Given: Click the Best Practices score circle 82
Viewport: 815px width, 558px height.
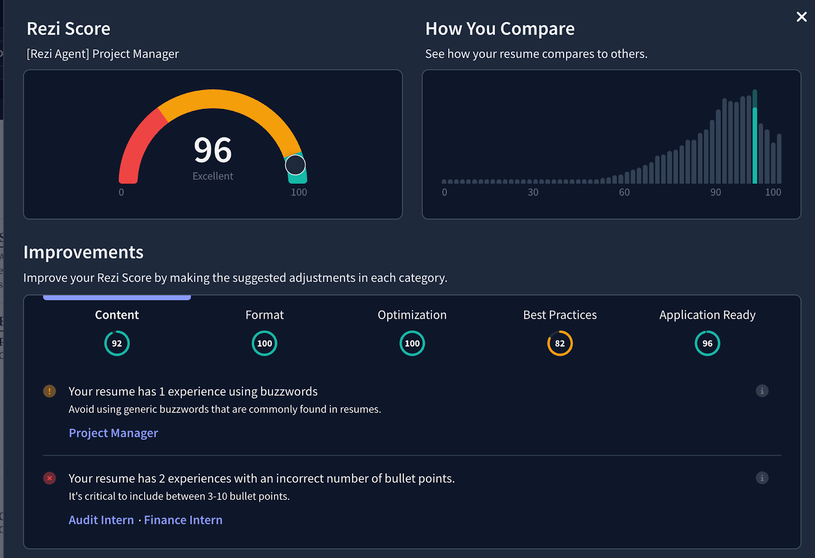Looking at the screenshot, I should pos(560,343).
